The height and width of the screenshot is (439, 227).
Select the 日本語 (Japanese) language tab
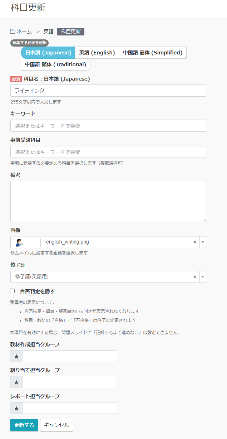pyautogui.click(x=48, y=53)
